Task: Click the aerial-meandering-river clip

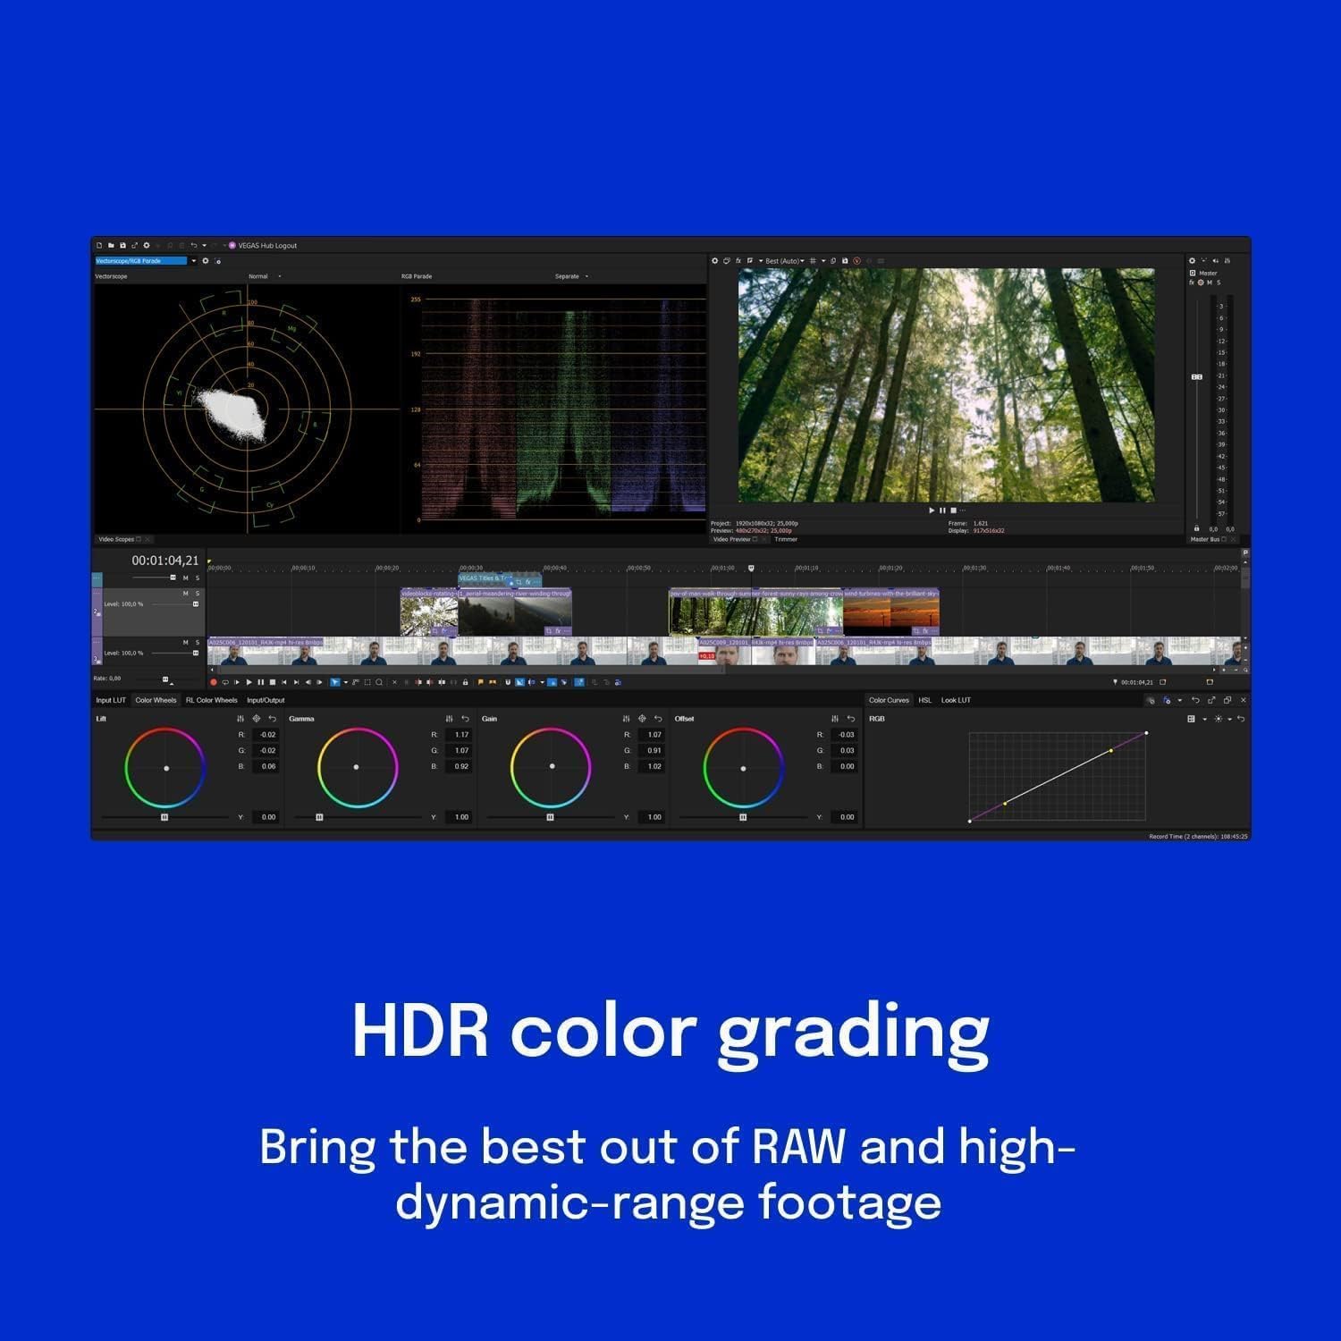Action: coord(514,612)
